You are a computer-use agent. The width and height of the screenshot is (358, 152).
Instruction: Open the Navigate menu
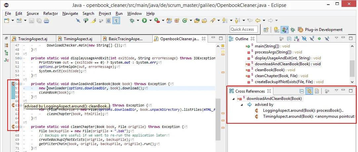pos(70,14)
